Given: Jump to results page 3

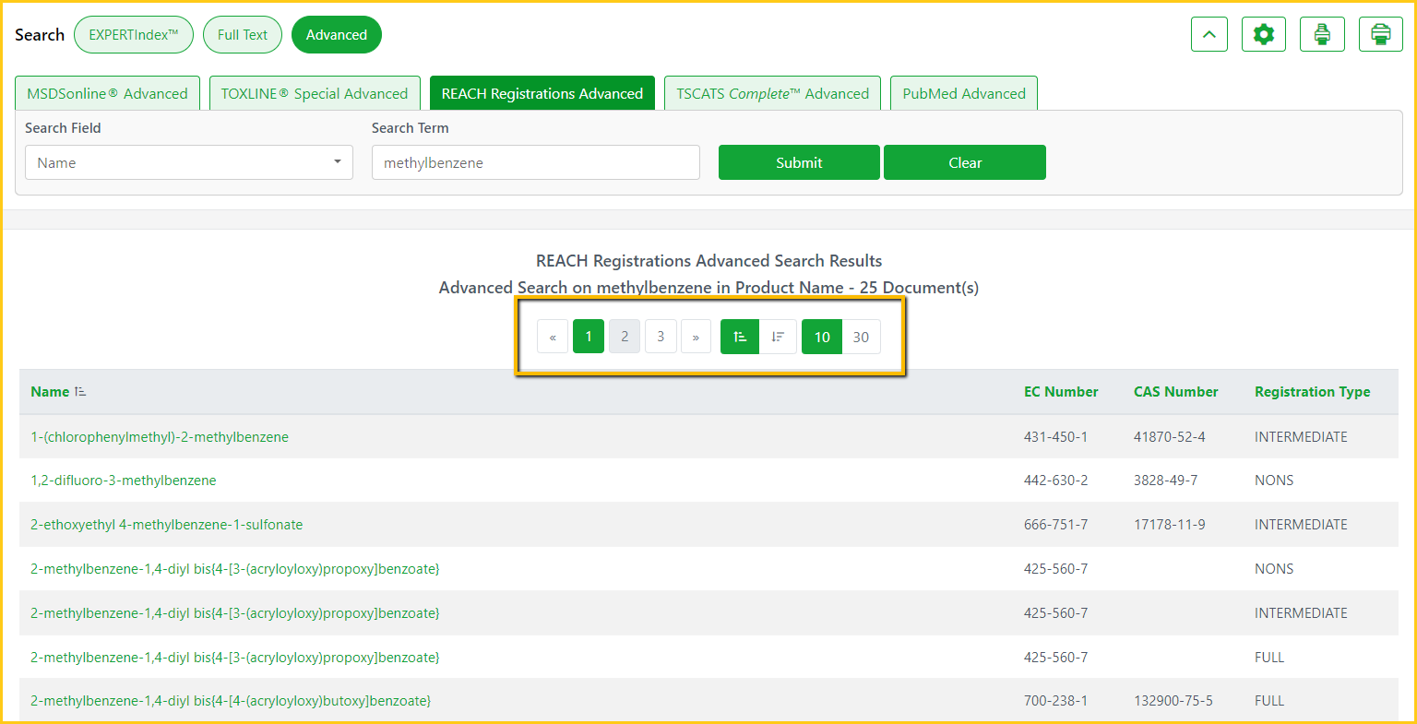Looking at the screenshot, I should 661,337.
